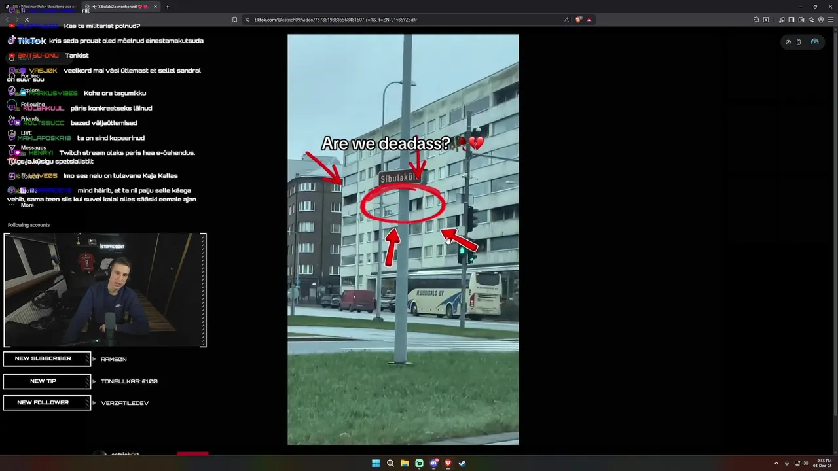Expand the system tray hidden icons chevron

click(x=776, y=463)
